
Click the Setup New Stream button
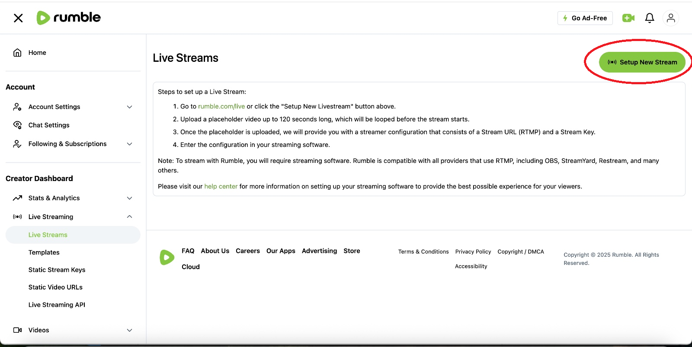tap(642, 62)
